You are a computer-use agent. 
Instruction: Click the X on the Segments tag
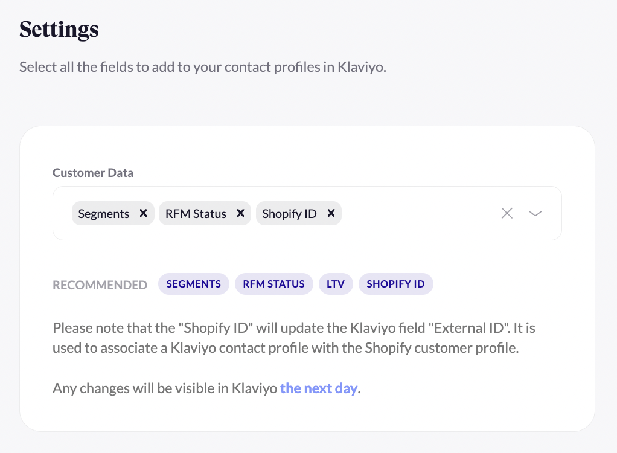coord(143,213)
